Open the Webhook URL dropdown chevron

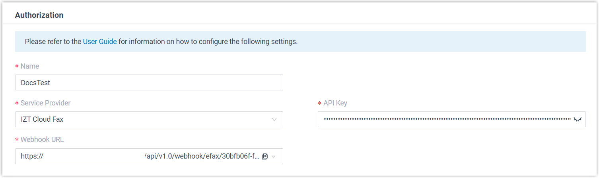[274, 157]
